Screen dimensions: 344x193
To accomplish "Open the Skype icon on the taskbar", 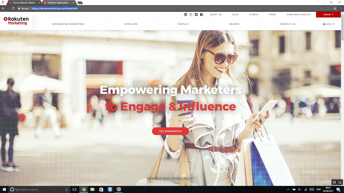I will (110, 190).
